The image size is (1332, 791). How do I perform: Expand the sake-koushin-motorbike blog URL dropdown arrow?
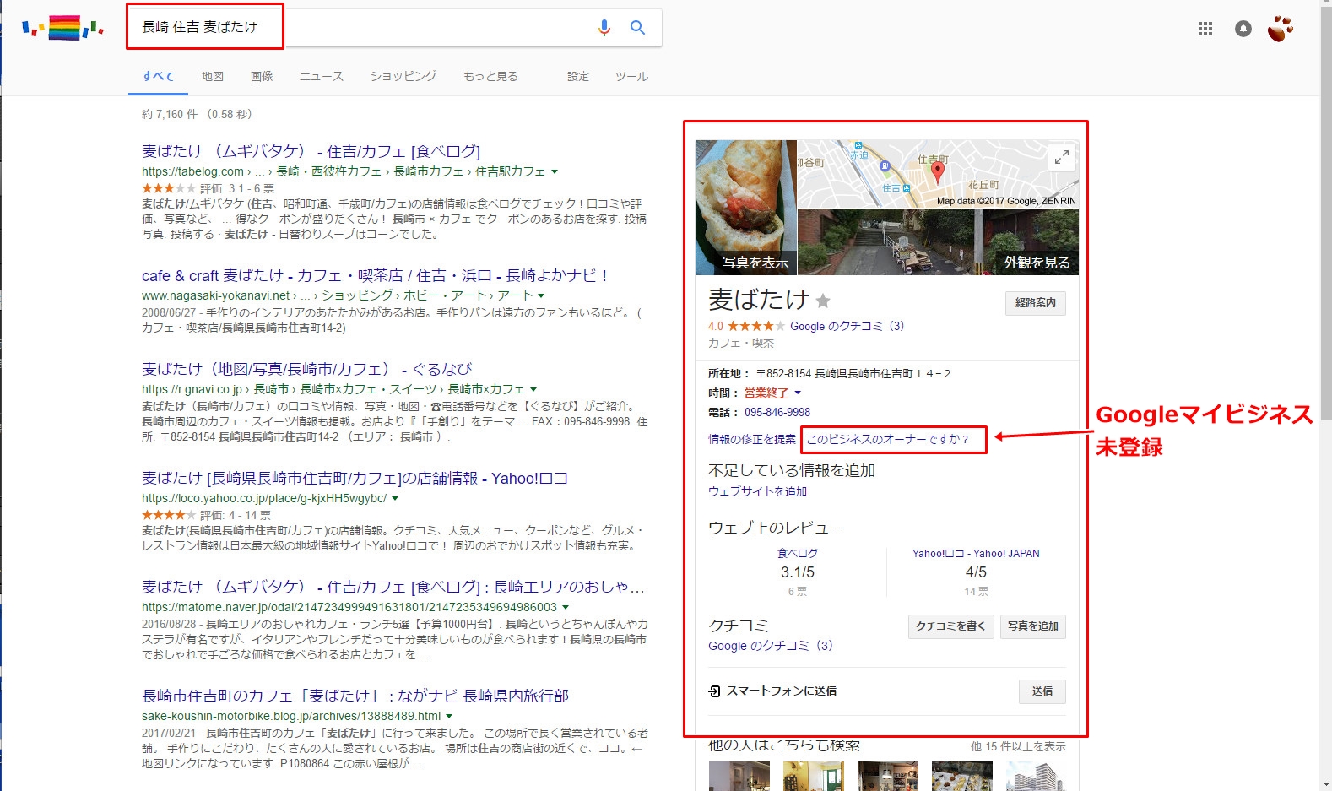(x=449, y=716)
